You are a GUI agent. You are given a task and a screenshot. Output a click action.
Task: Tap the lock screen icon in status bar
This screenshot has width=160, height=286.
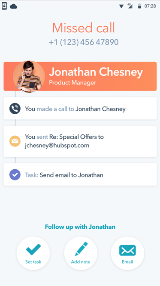[4, 6]
